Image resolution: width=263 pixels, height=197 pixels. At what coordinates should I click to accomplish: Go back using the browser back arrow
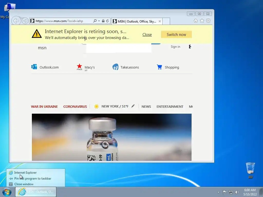click(16, 21)
